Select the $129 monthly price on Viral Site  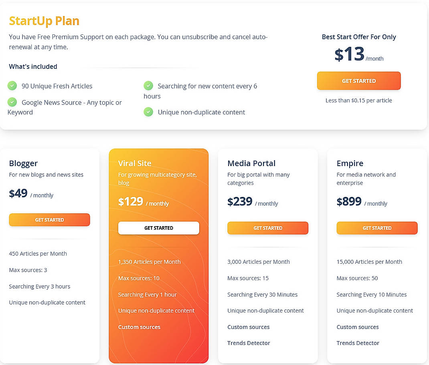click(131, 202)
